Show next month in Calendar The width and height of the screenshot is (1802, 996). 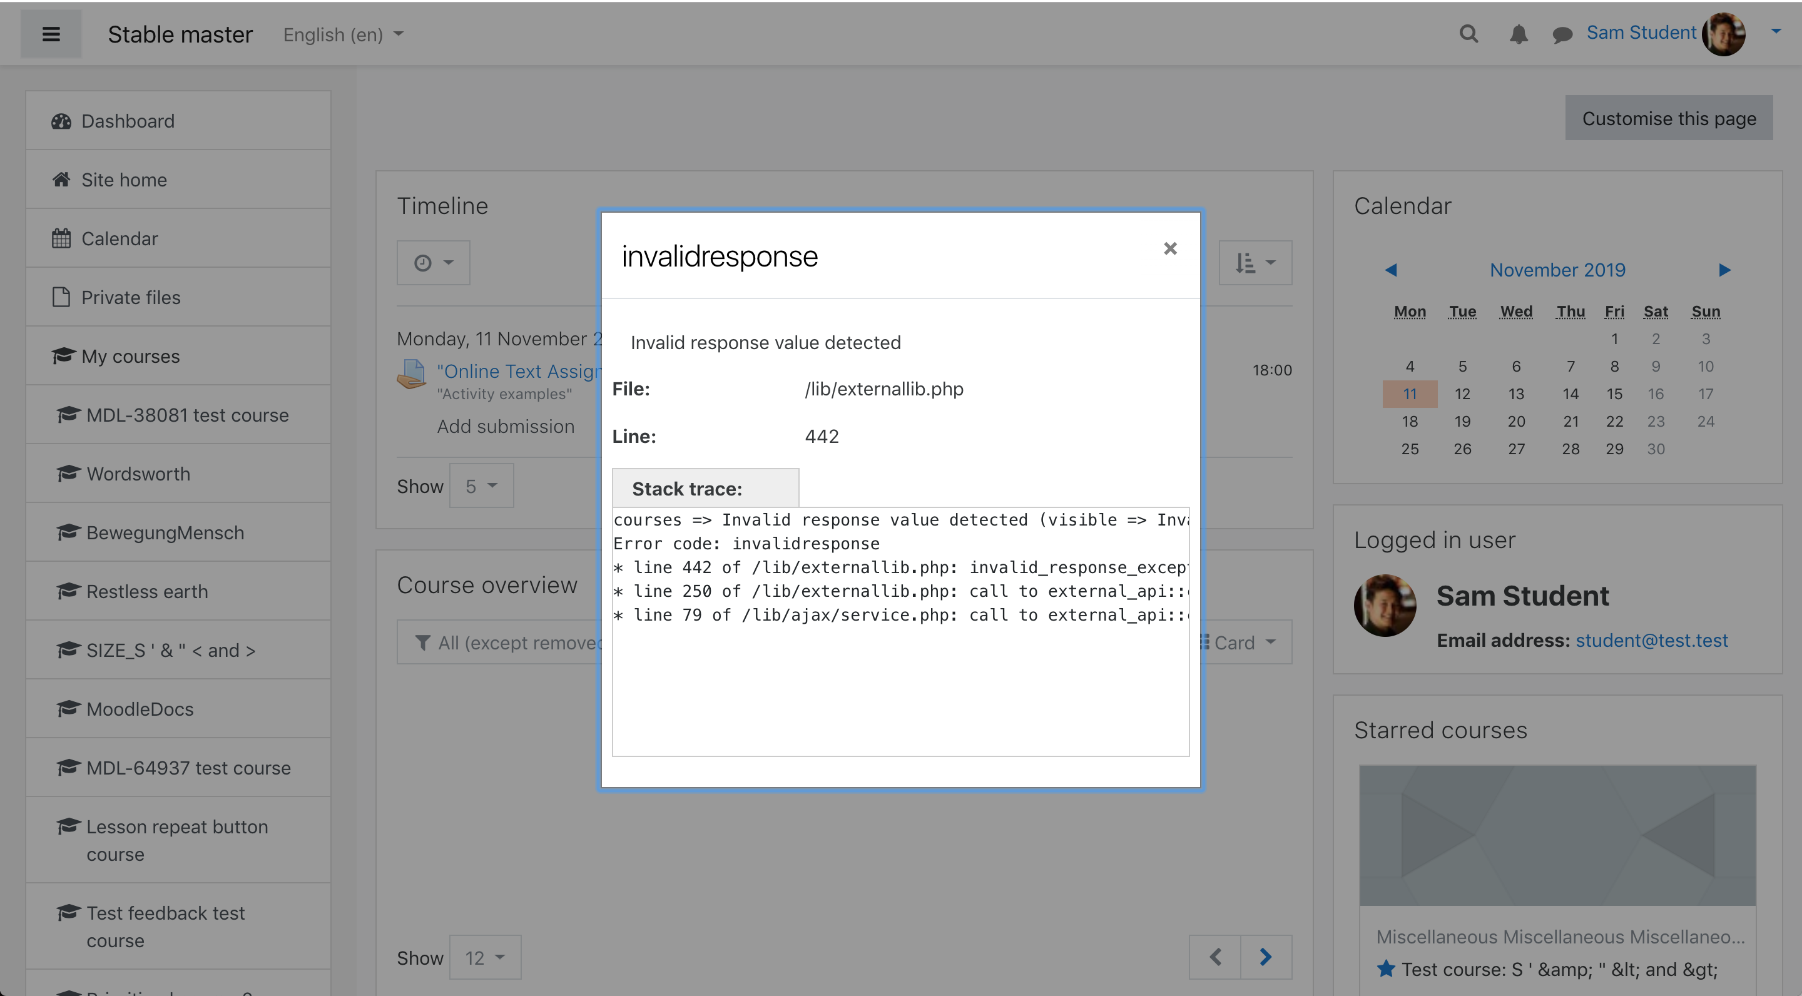click(x=1724, y=269)
